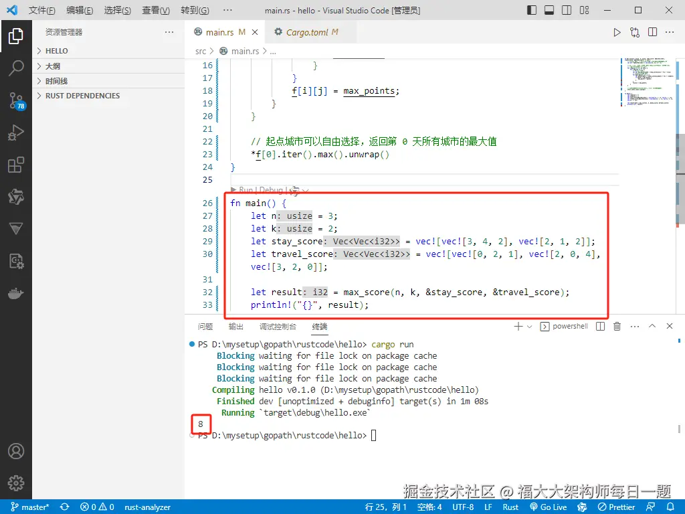Screen dimensions: 685x514
Task: Customize layout icon in title bar
Action: click(x=584, y=10)
